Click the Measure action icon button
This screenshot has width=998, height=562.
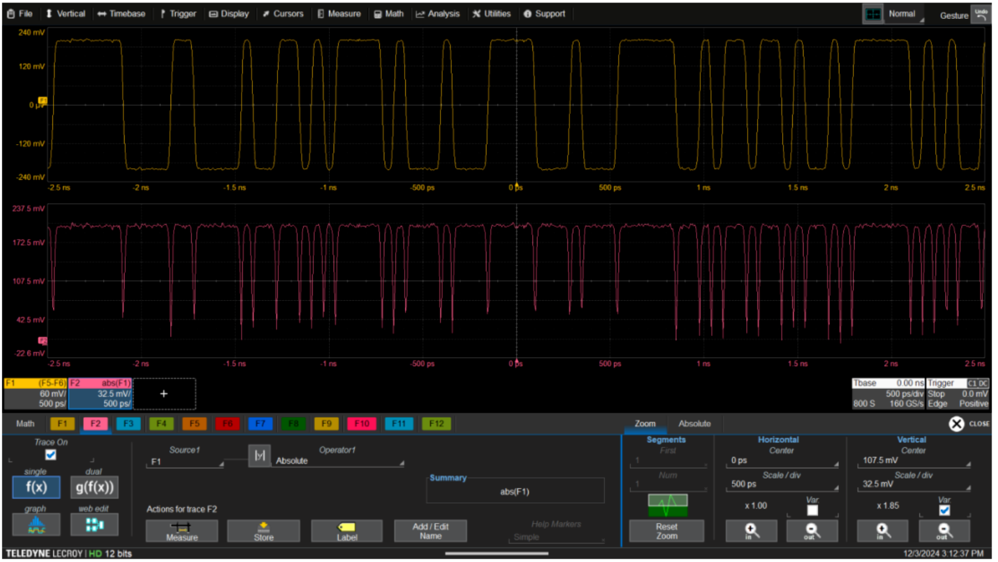[x=182, y=531]
